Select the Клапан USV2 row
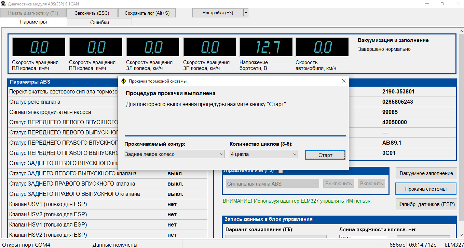Image resolution: width=464 pixels, height=248 pixels. 107,214
